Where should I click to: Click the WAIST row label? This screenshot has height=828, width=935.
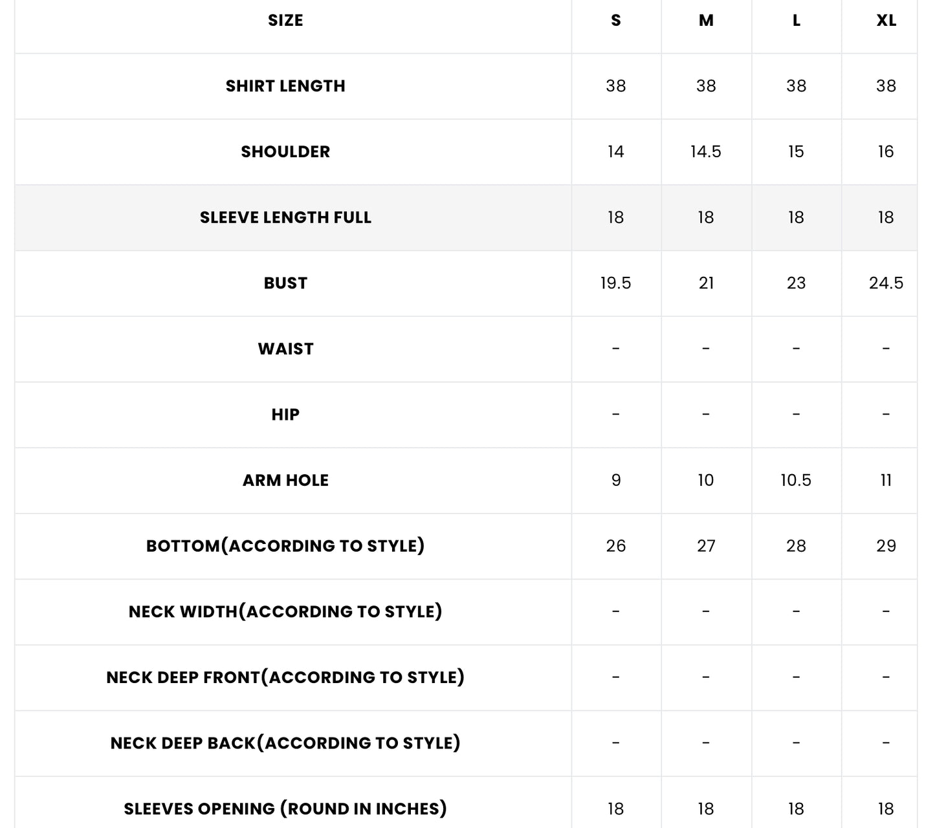pyautogui.click(x=285, y=349)
